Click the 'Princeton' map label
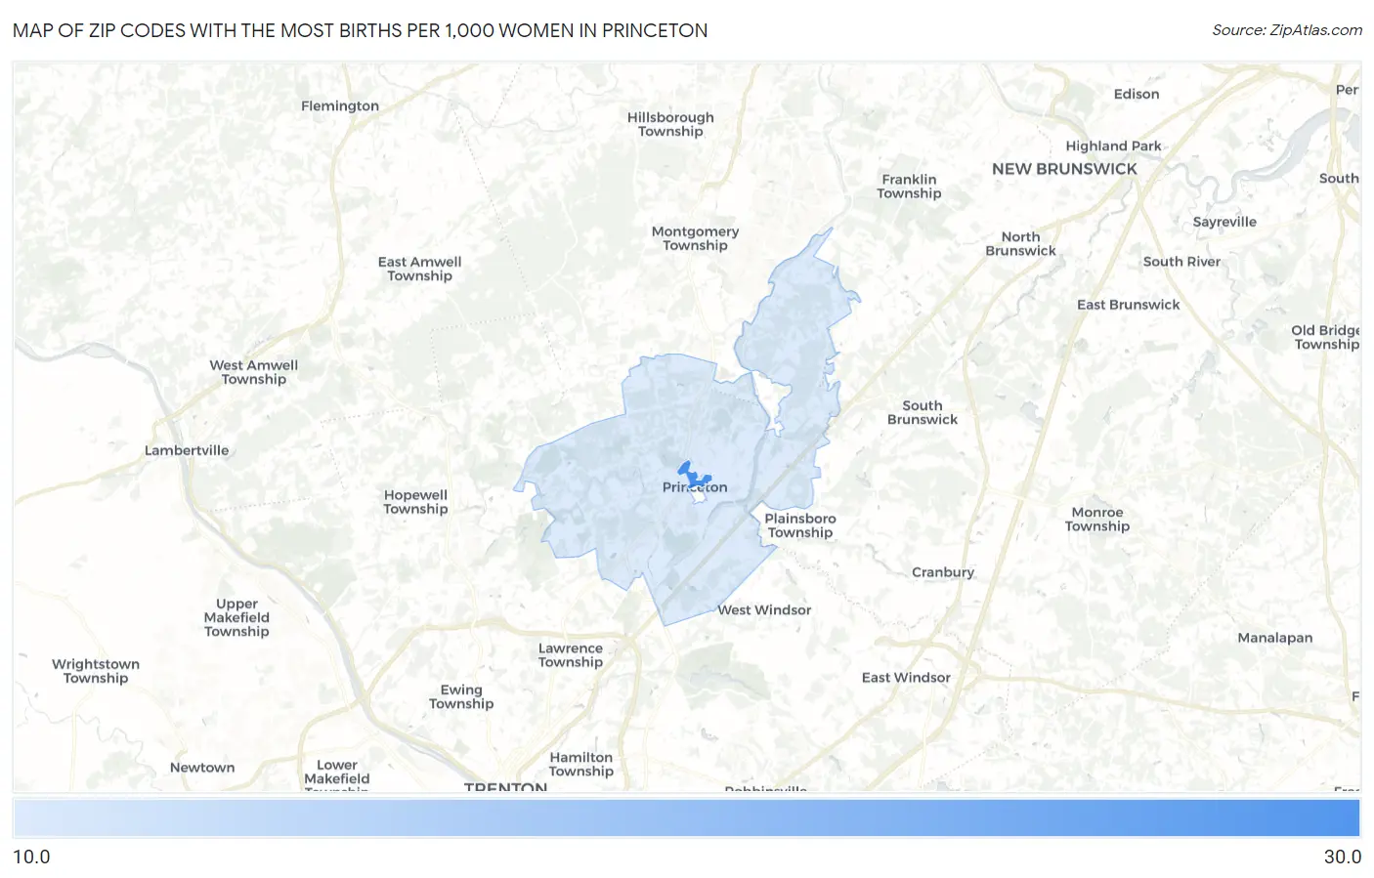Image resolution: width=1374 pixels, height=878 pixels. tap(695, 487)
